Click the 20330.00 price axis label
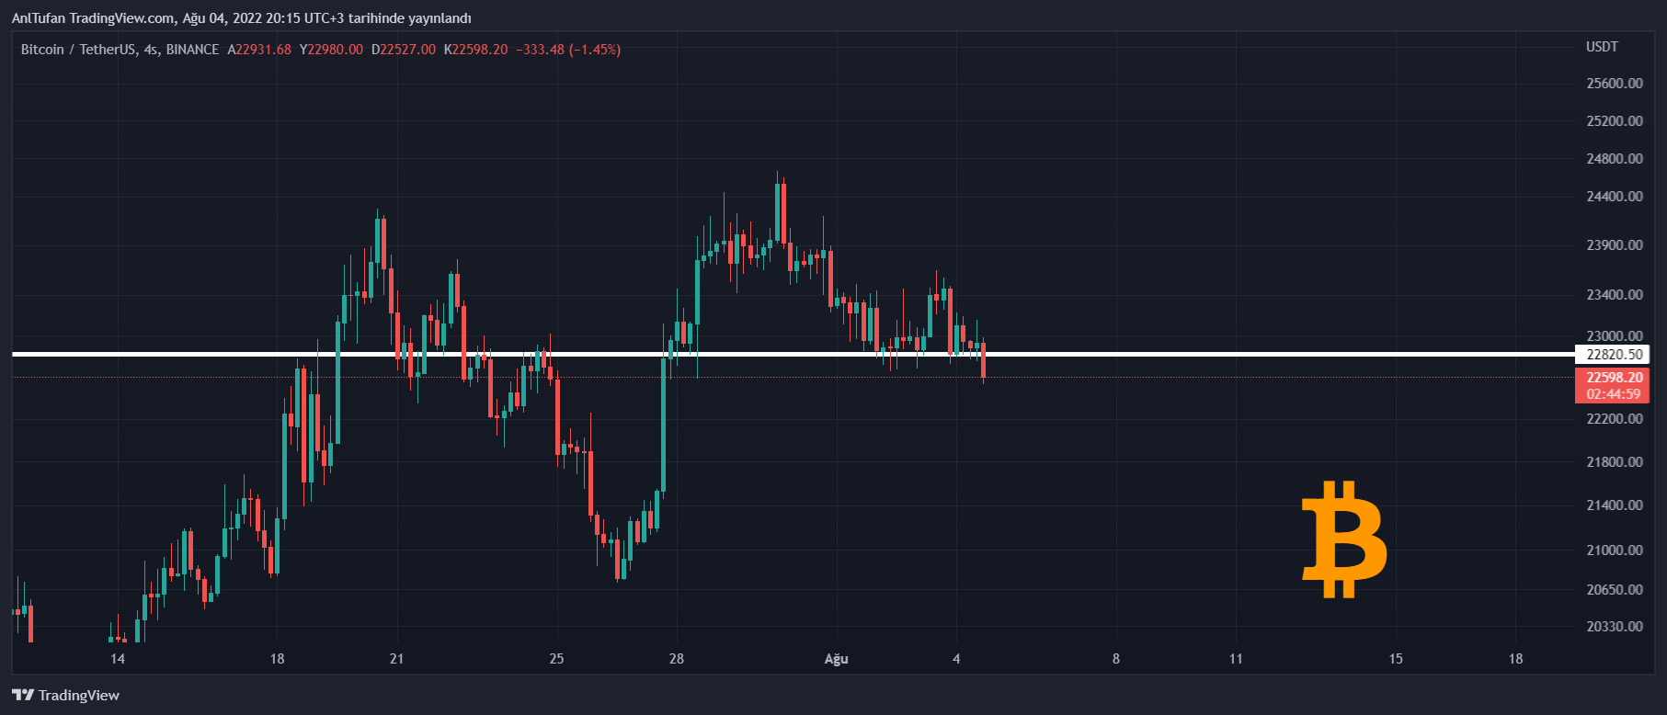 pyautogui.click(x=1615, y=627)
